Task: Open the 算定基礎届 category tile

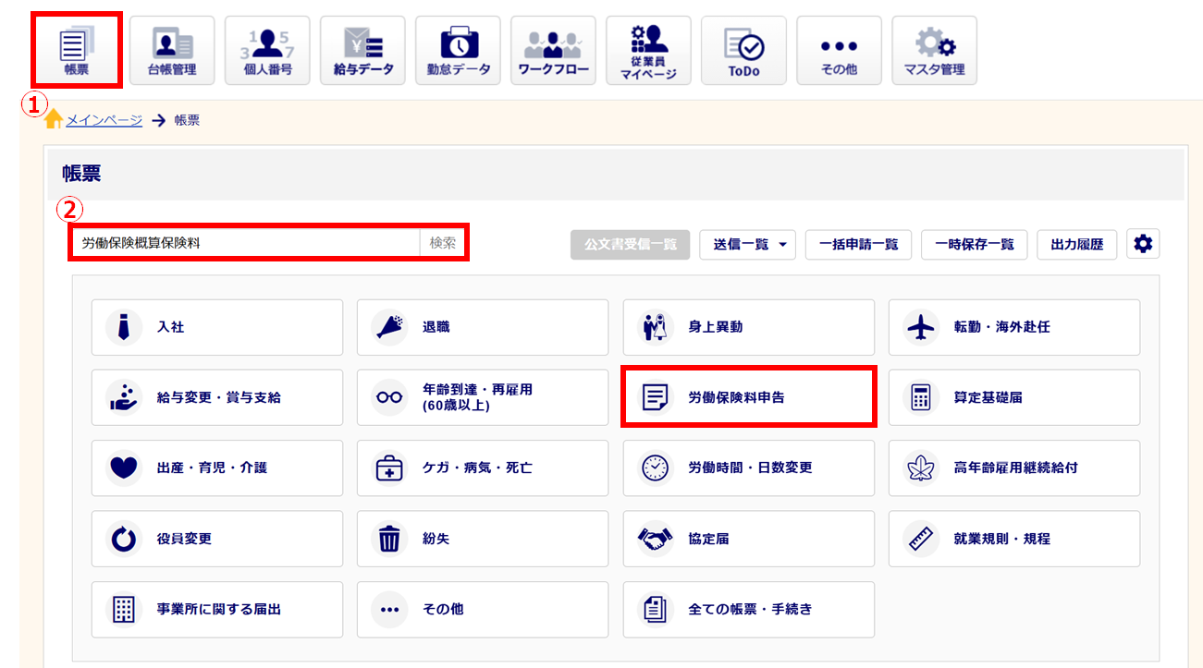Action: coord(1013,397)
